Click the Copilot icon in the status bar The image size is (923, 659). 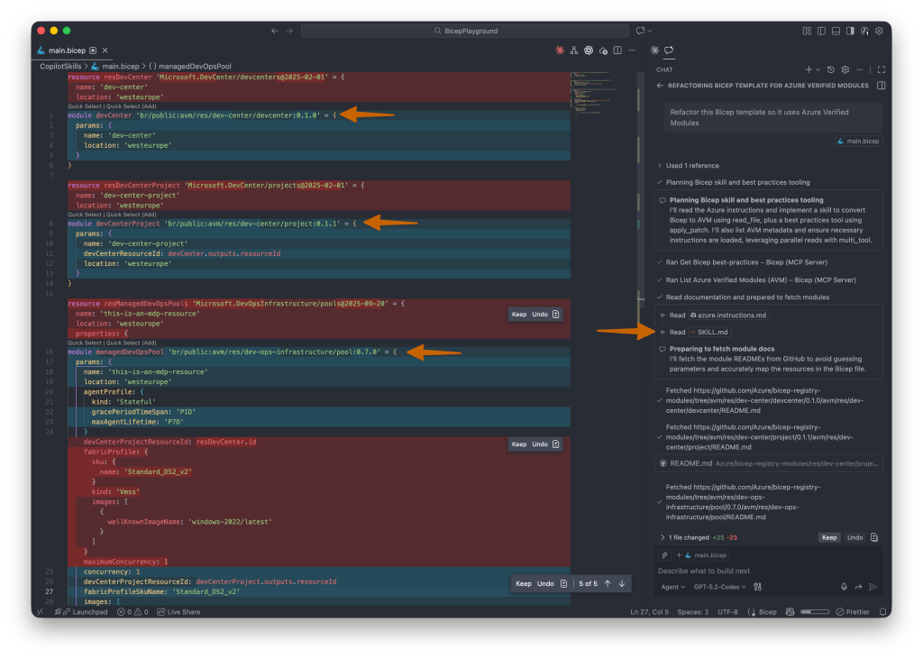click(x=790, y=612)
